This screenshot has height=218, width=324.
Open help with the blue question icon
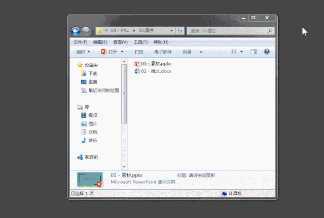click(x=267, y=52)
